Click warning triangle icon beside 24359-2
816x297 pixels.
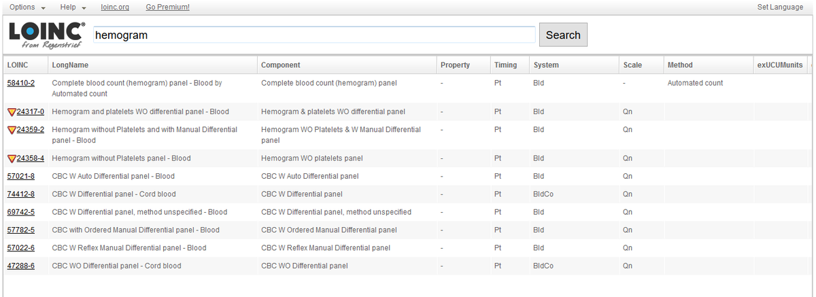pos(12,129)
